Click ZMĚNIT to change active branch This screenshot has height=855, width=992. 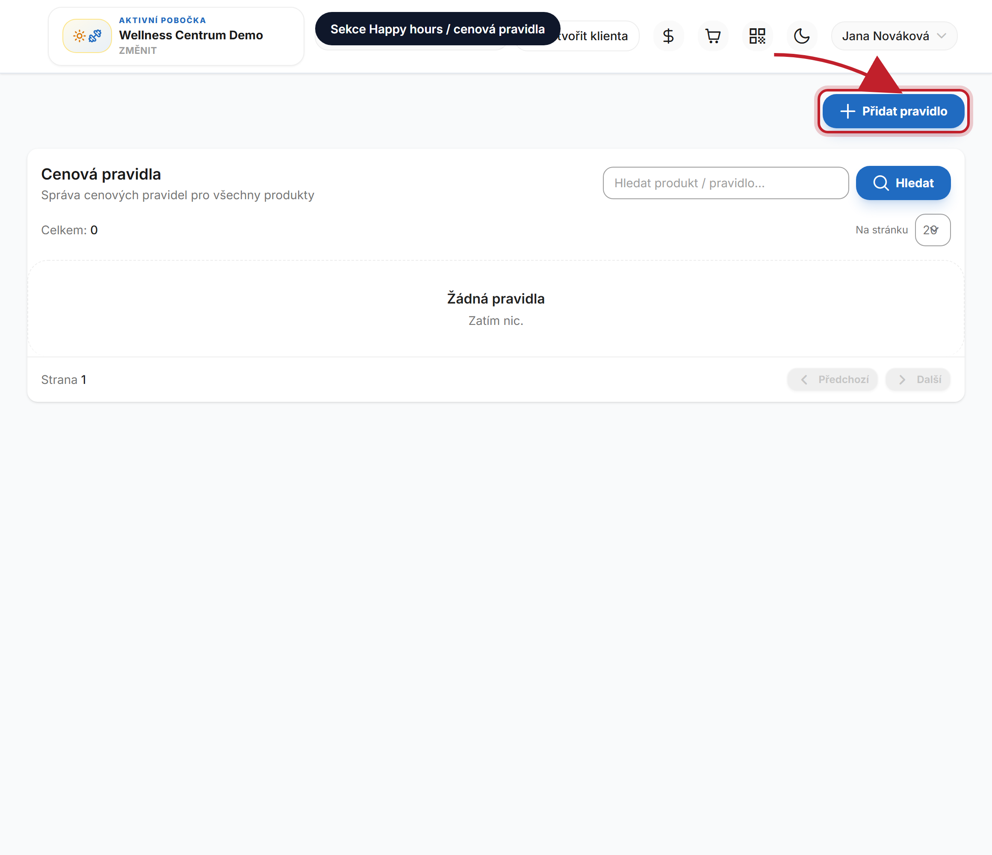(138, 51)
